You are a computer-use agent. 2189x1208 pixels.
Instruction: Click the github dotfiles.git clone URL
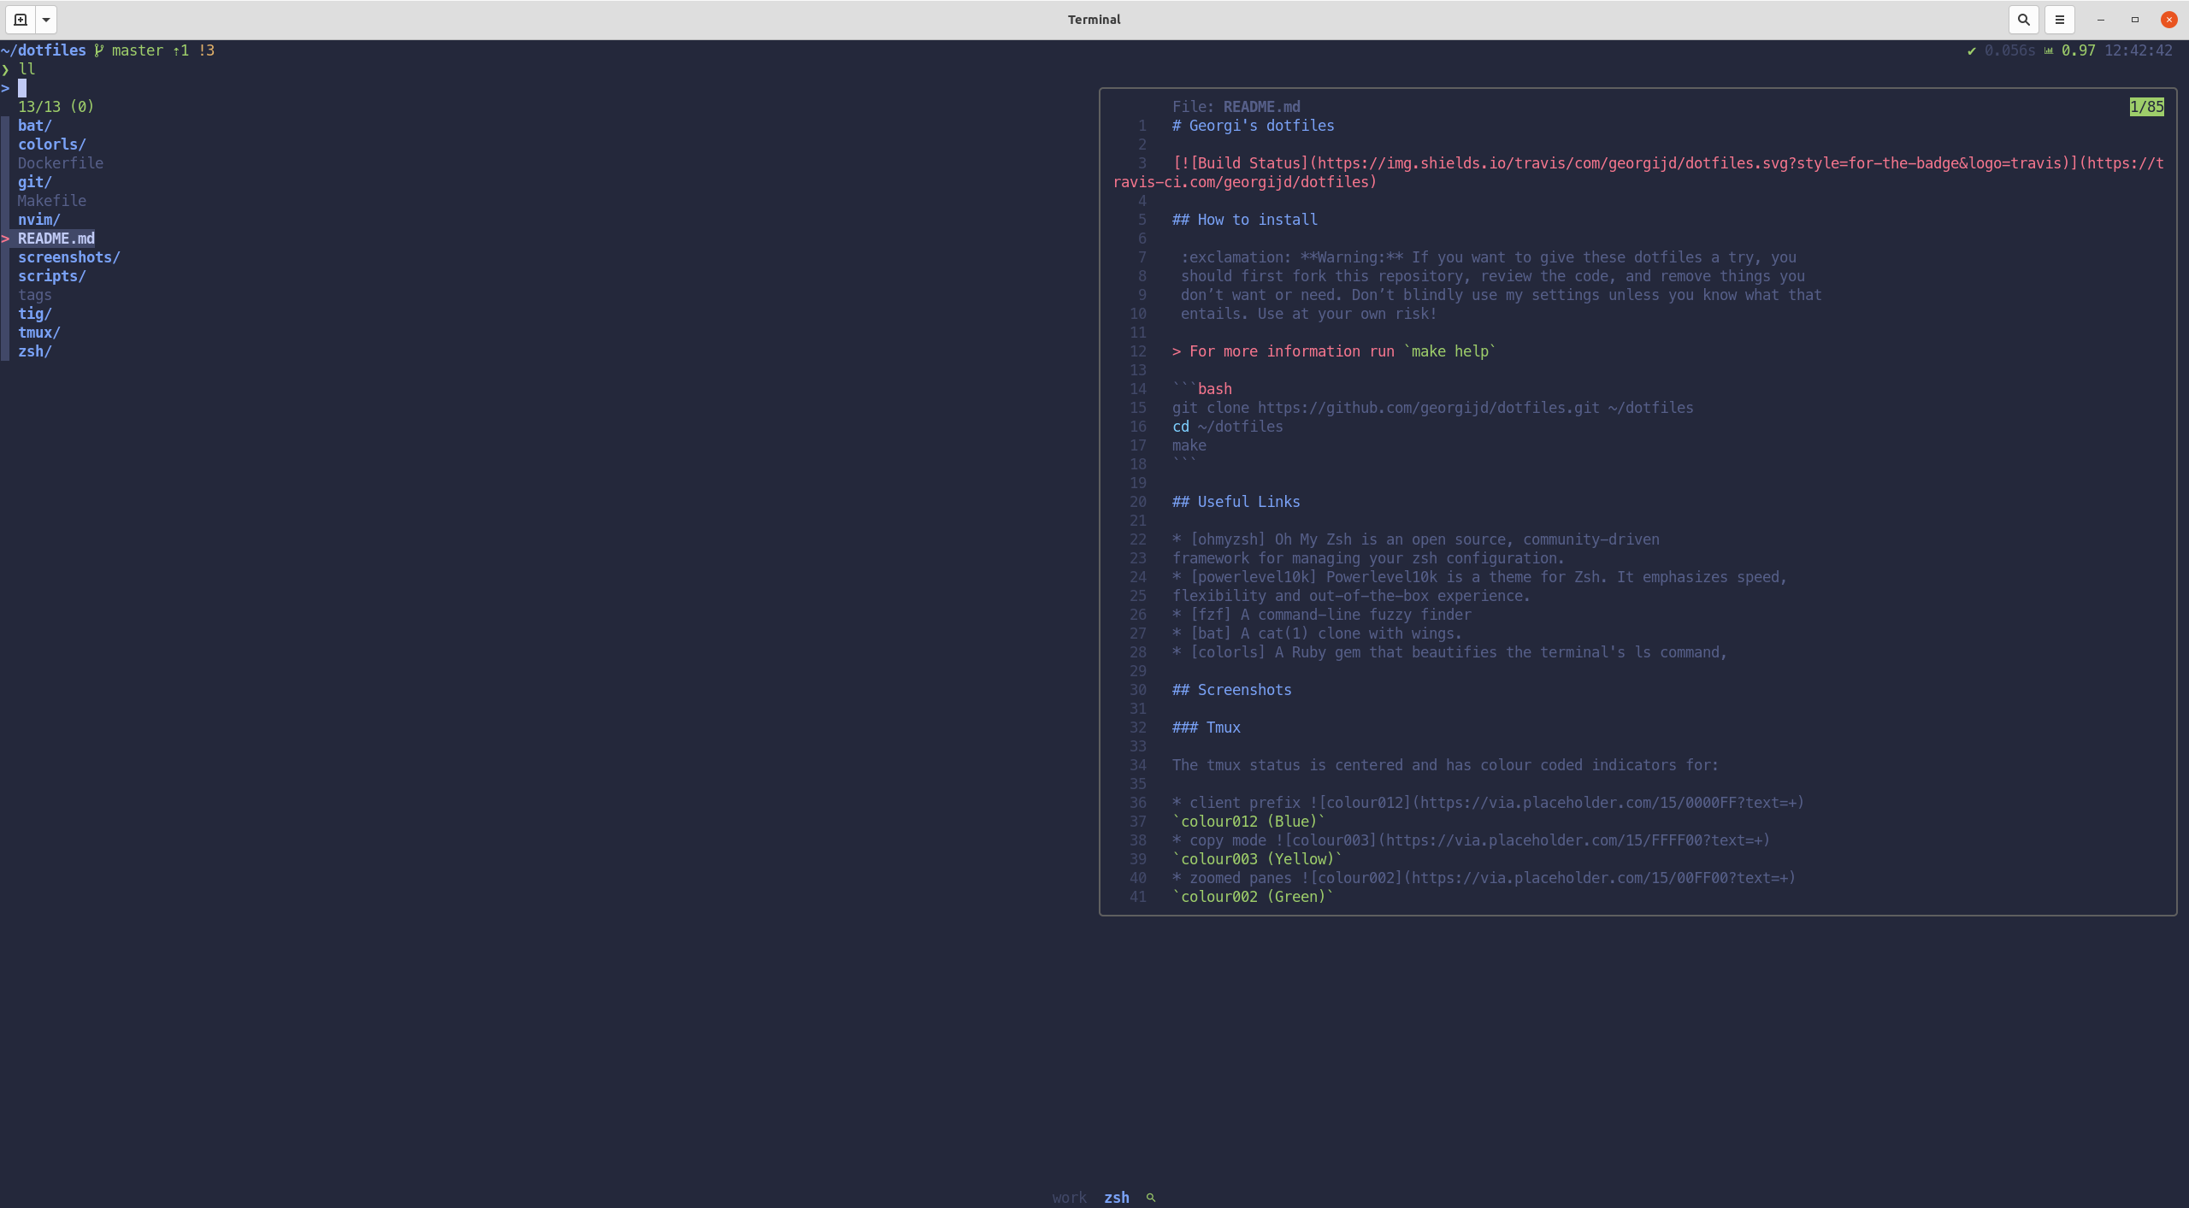tap(1428, 408)
